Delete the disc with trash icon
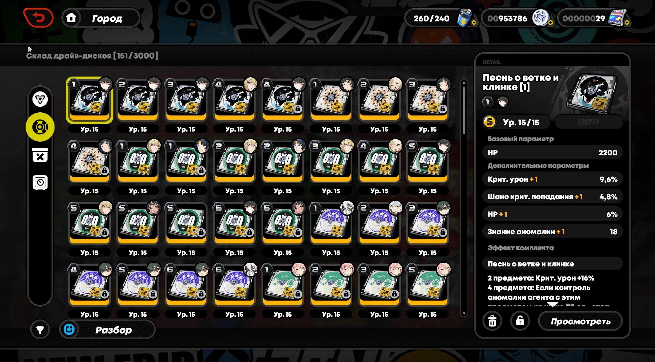The width and height of the screenshot is (655, 362). pyautogui.click(x=492, y=321)
